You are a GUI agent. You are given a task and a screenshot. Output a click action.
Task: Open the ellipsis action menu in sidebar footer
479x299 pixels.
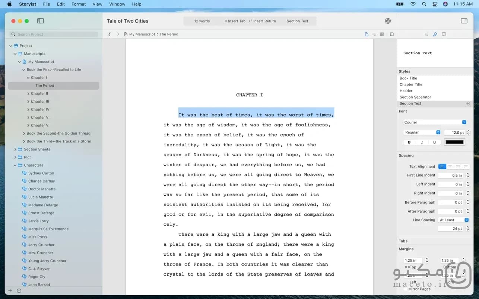(19, 291)
